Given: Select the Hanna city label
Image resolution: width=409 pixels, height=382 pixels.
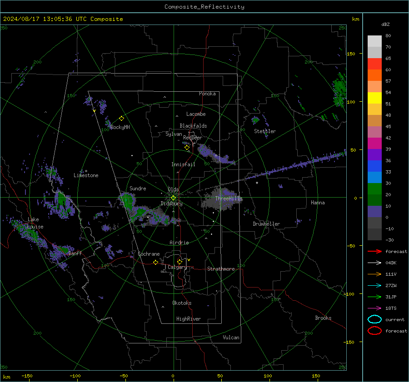Looking at the screenshot, I should [x=318, y=203].
